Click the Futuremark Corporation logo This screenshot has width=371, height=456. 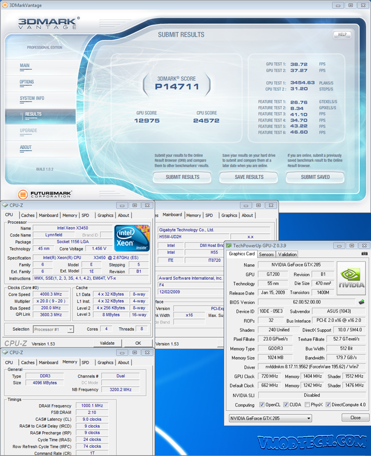pos(45,194)
